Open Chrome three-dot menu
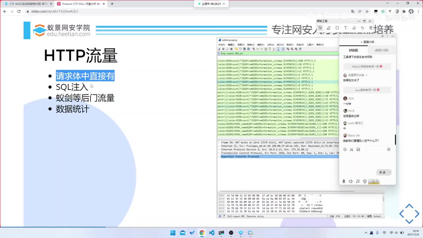The height and width of the screenshot is (238, 423). click(418, 11)
